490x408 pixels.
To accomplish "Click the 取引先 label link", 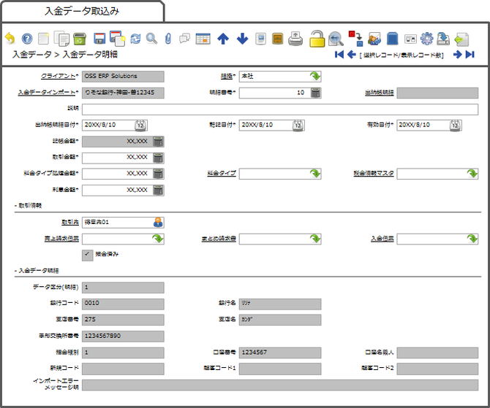I will tap(70, 223).
